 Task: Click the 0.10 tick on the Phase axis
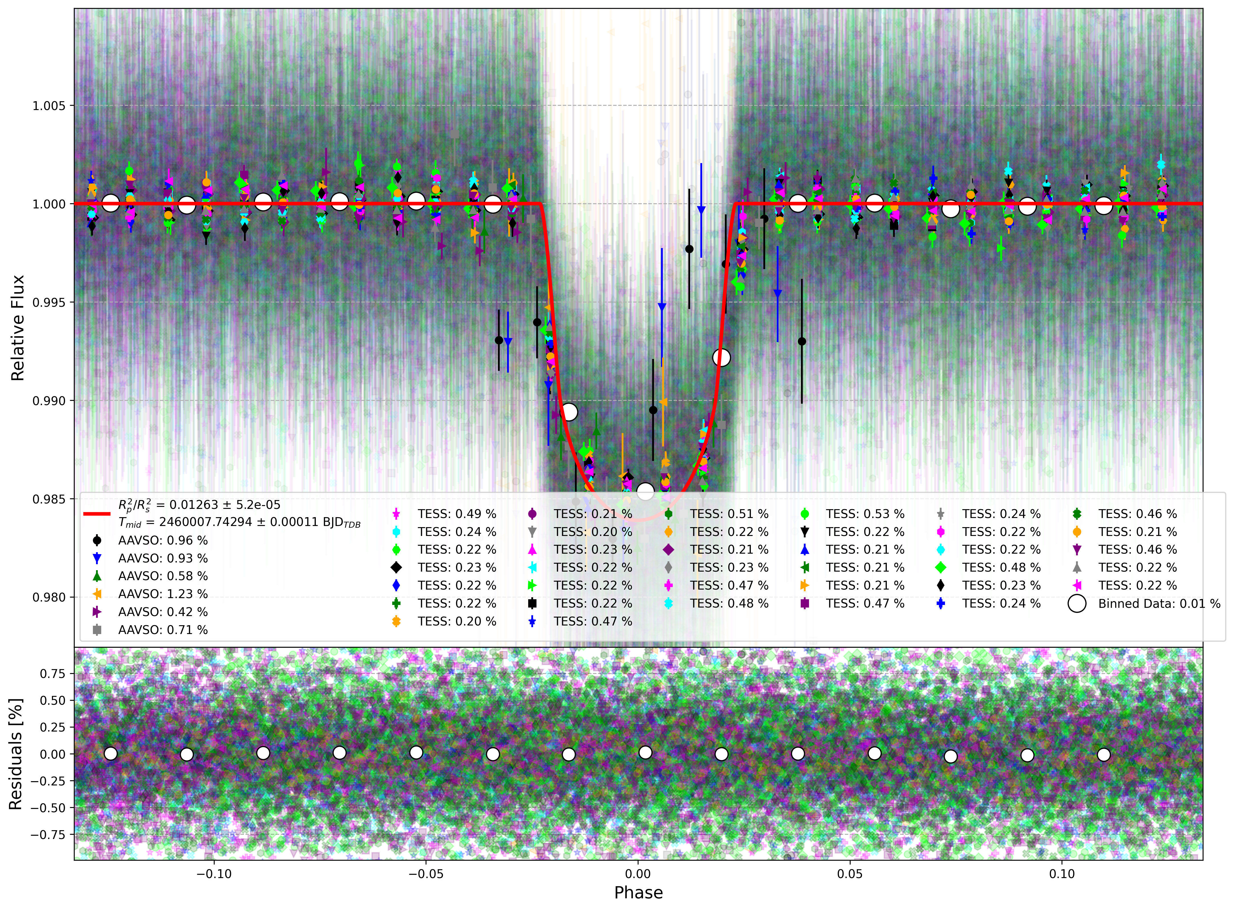(1062, 874)
